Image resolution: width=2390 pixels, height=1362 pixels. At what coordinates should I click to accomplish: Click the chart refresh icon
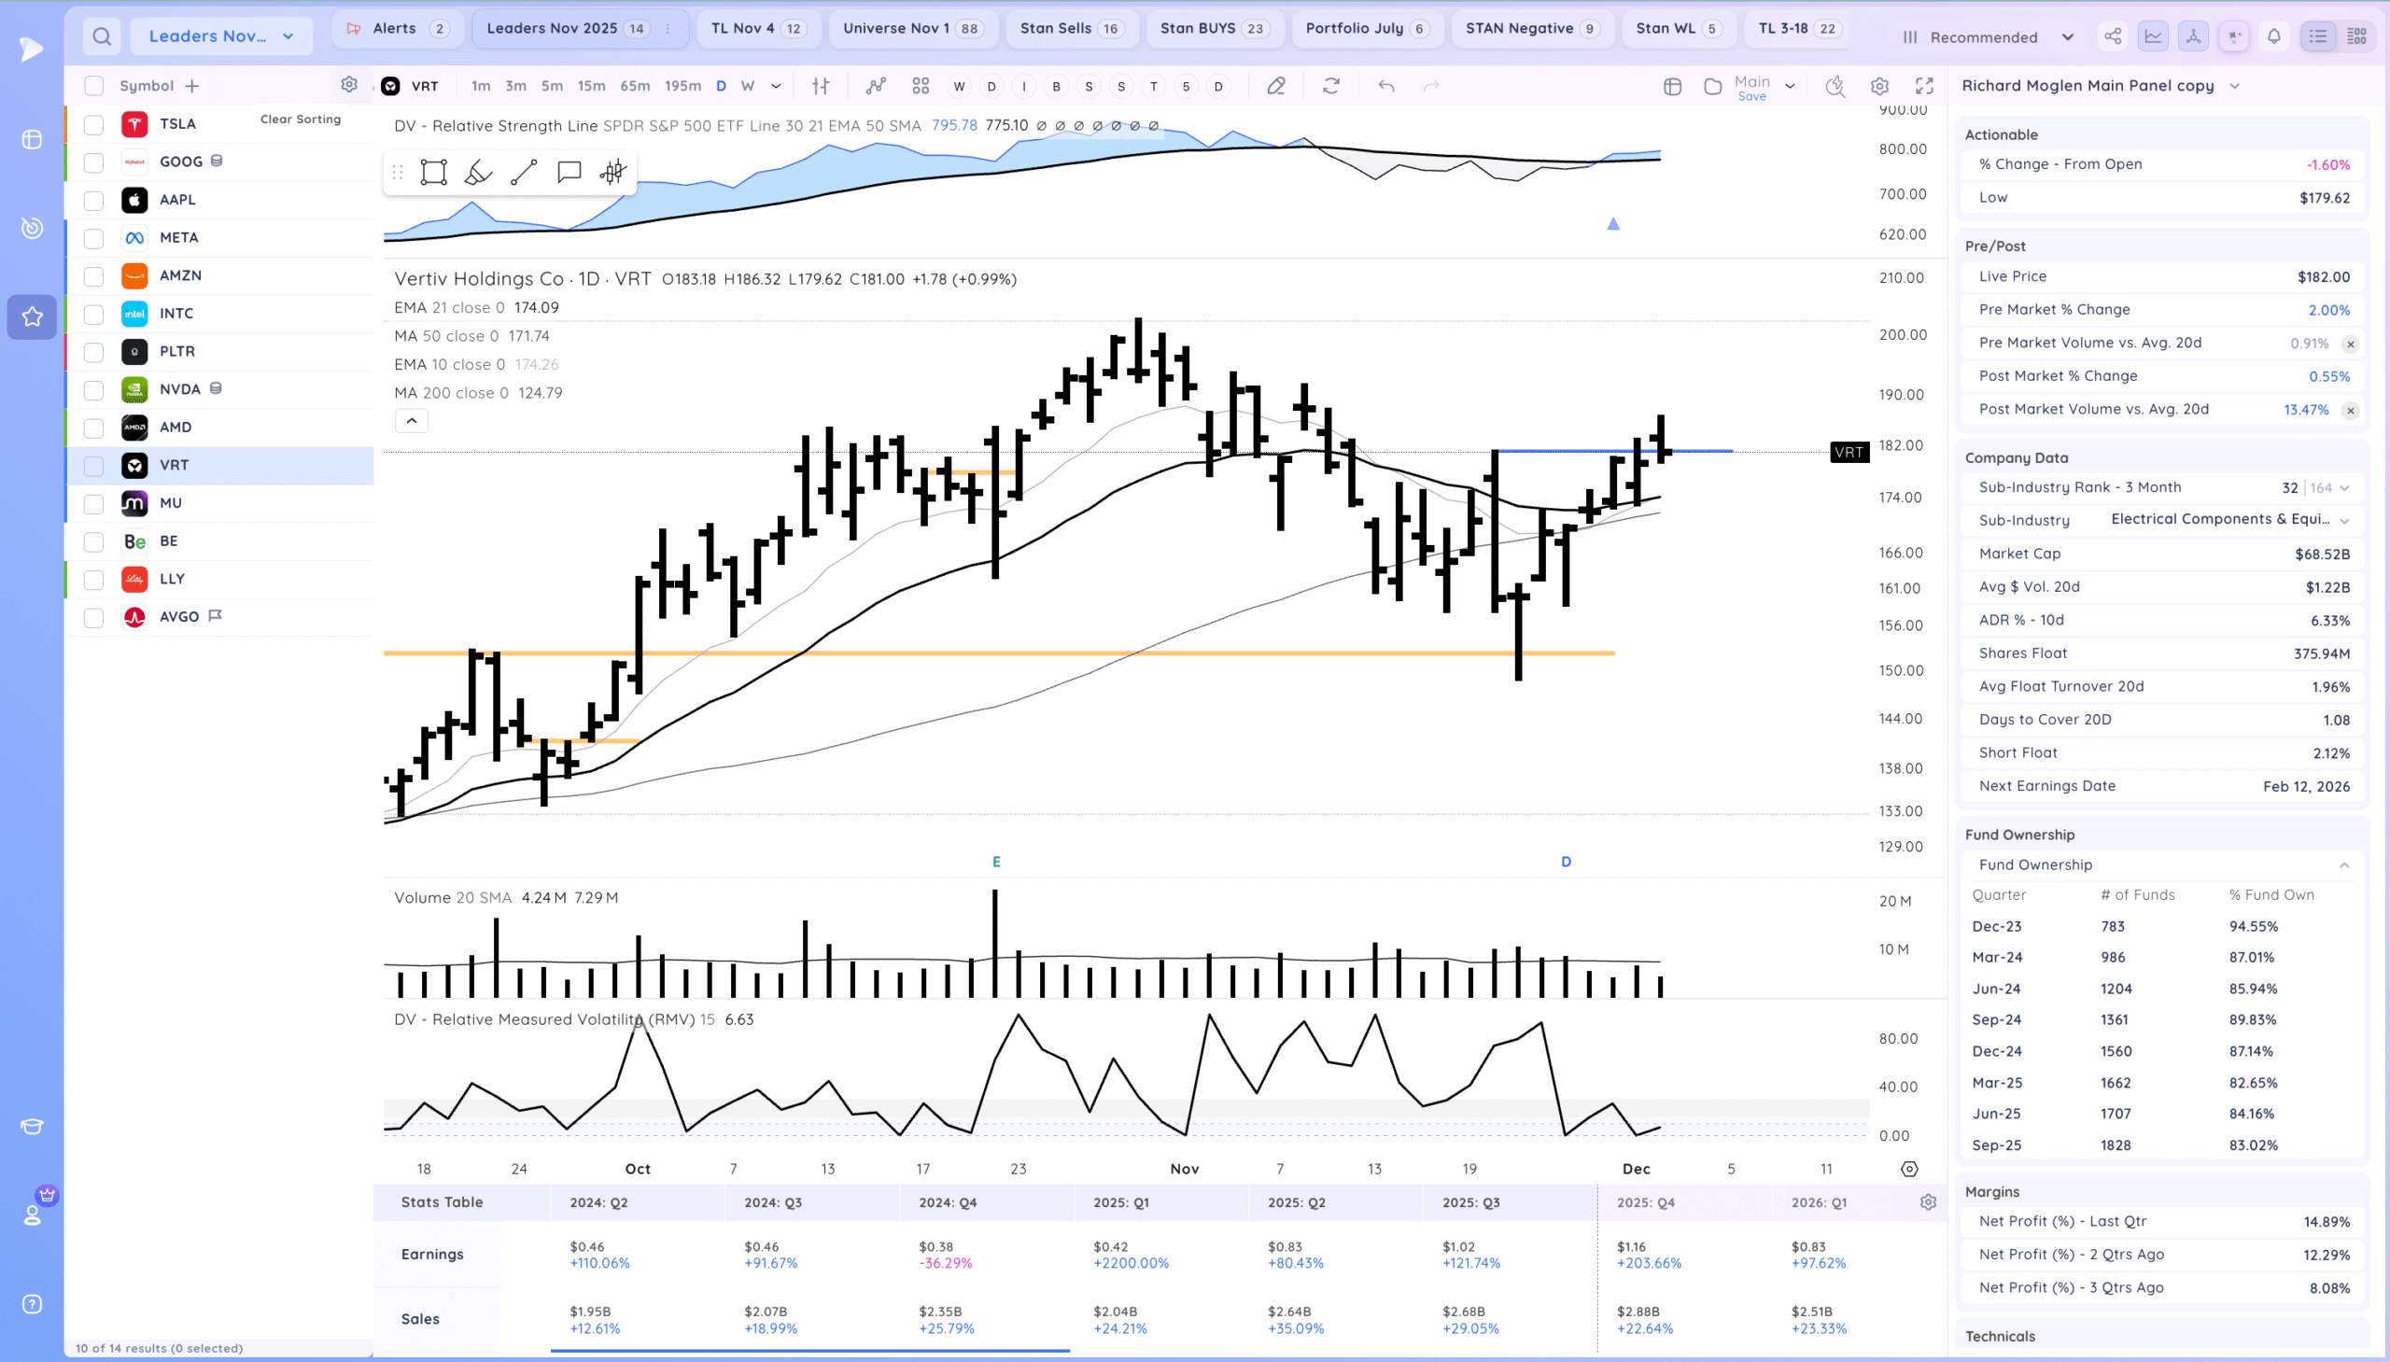(1330, 86)
